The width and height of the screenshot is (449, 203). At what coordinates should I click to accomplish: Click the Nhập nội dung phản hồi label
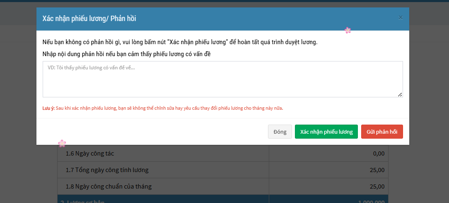(x=127, y=54)
